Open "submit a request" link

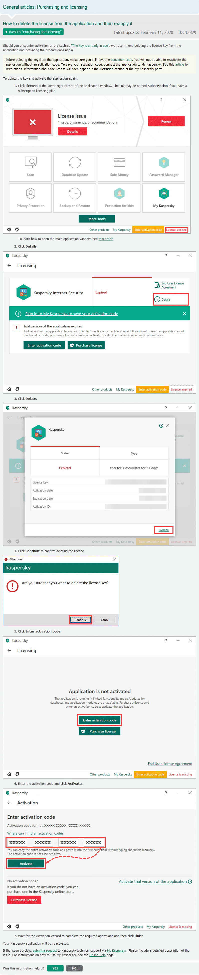45,950
